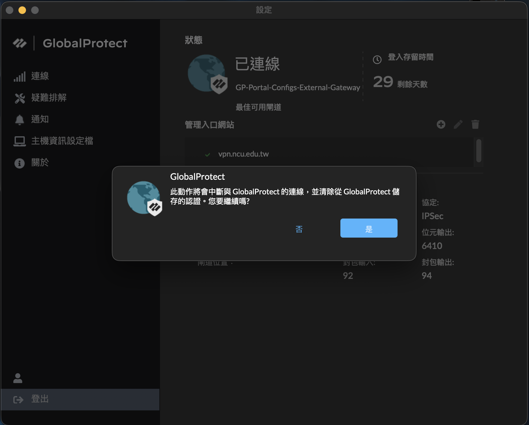This screenshot has height=425, width=529.
Task: Click the clock icon beside 登入存留時間
Action: pyautogui.click(x=377, y=60)
